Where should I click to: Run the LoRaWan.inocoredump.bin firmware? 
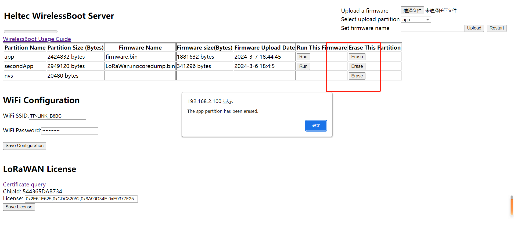point(303,66)
